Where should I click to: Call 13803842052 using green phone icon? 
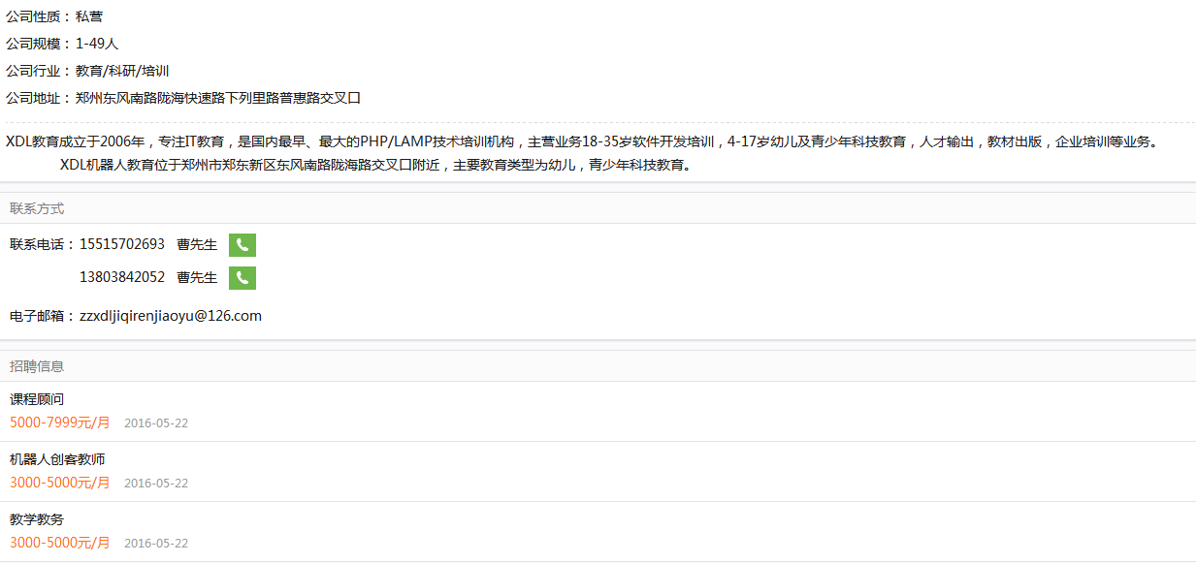[242, 278]
